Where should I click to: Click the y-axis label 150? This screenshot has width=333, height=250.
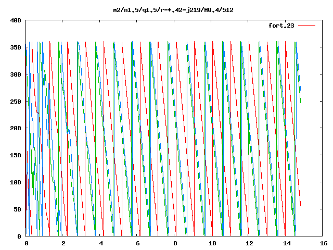tap(16, 155)
